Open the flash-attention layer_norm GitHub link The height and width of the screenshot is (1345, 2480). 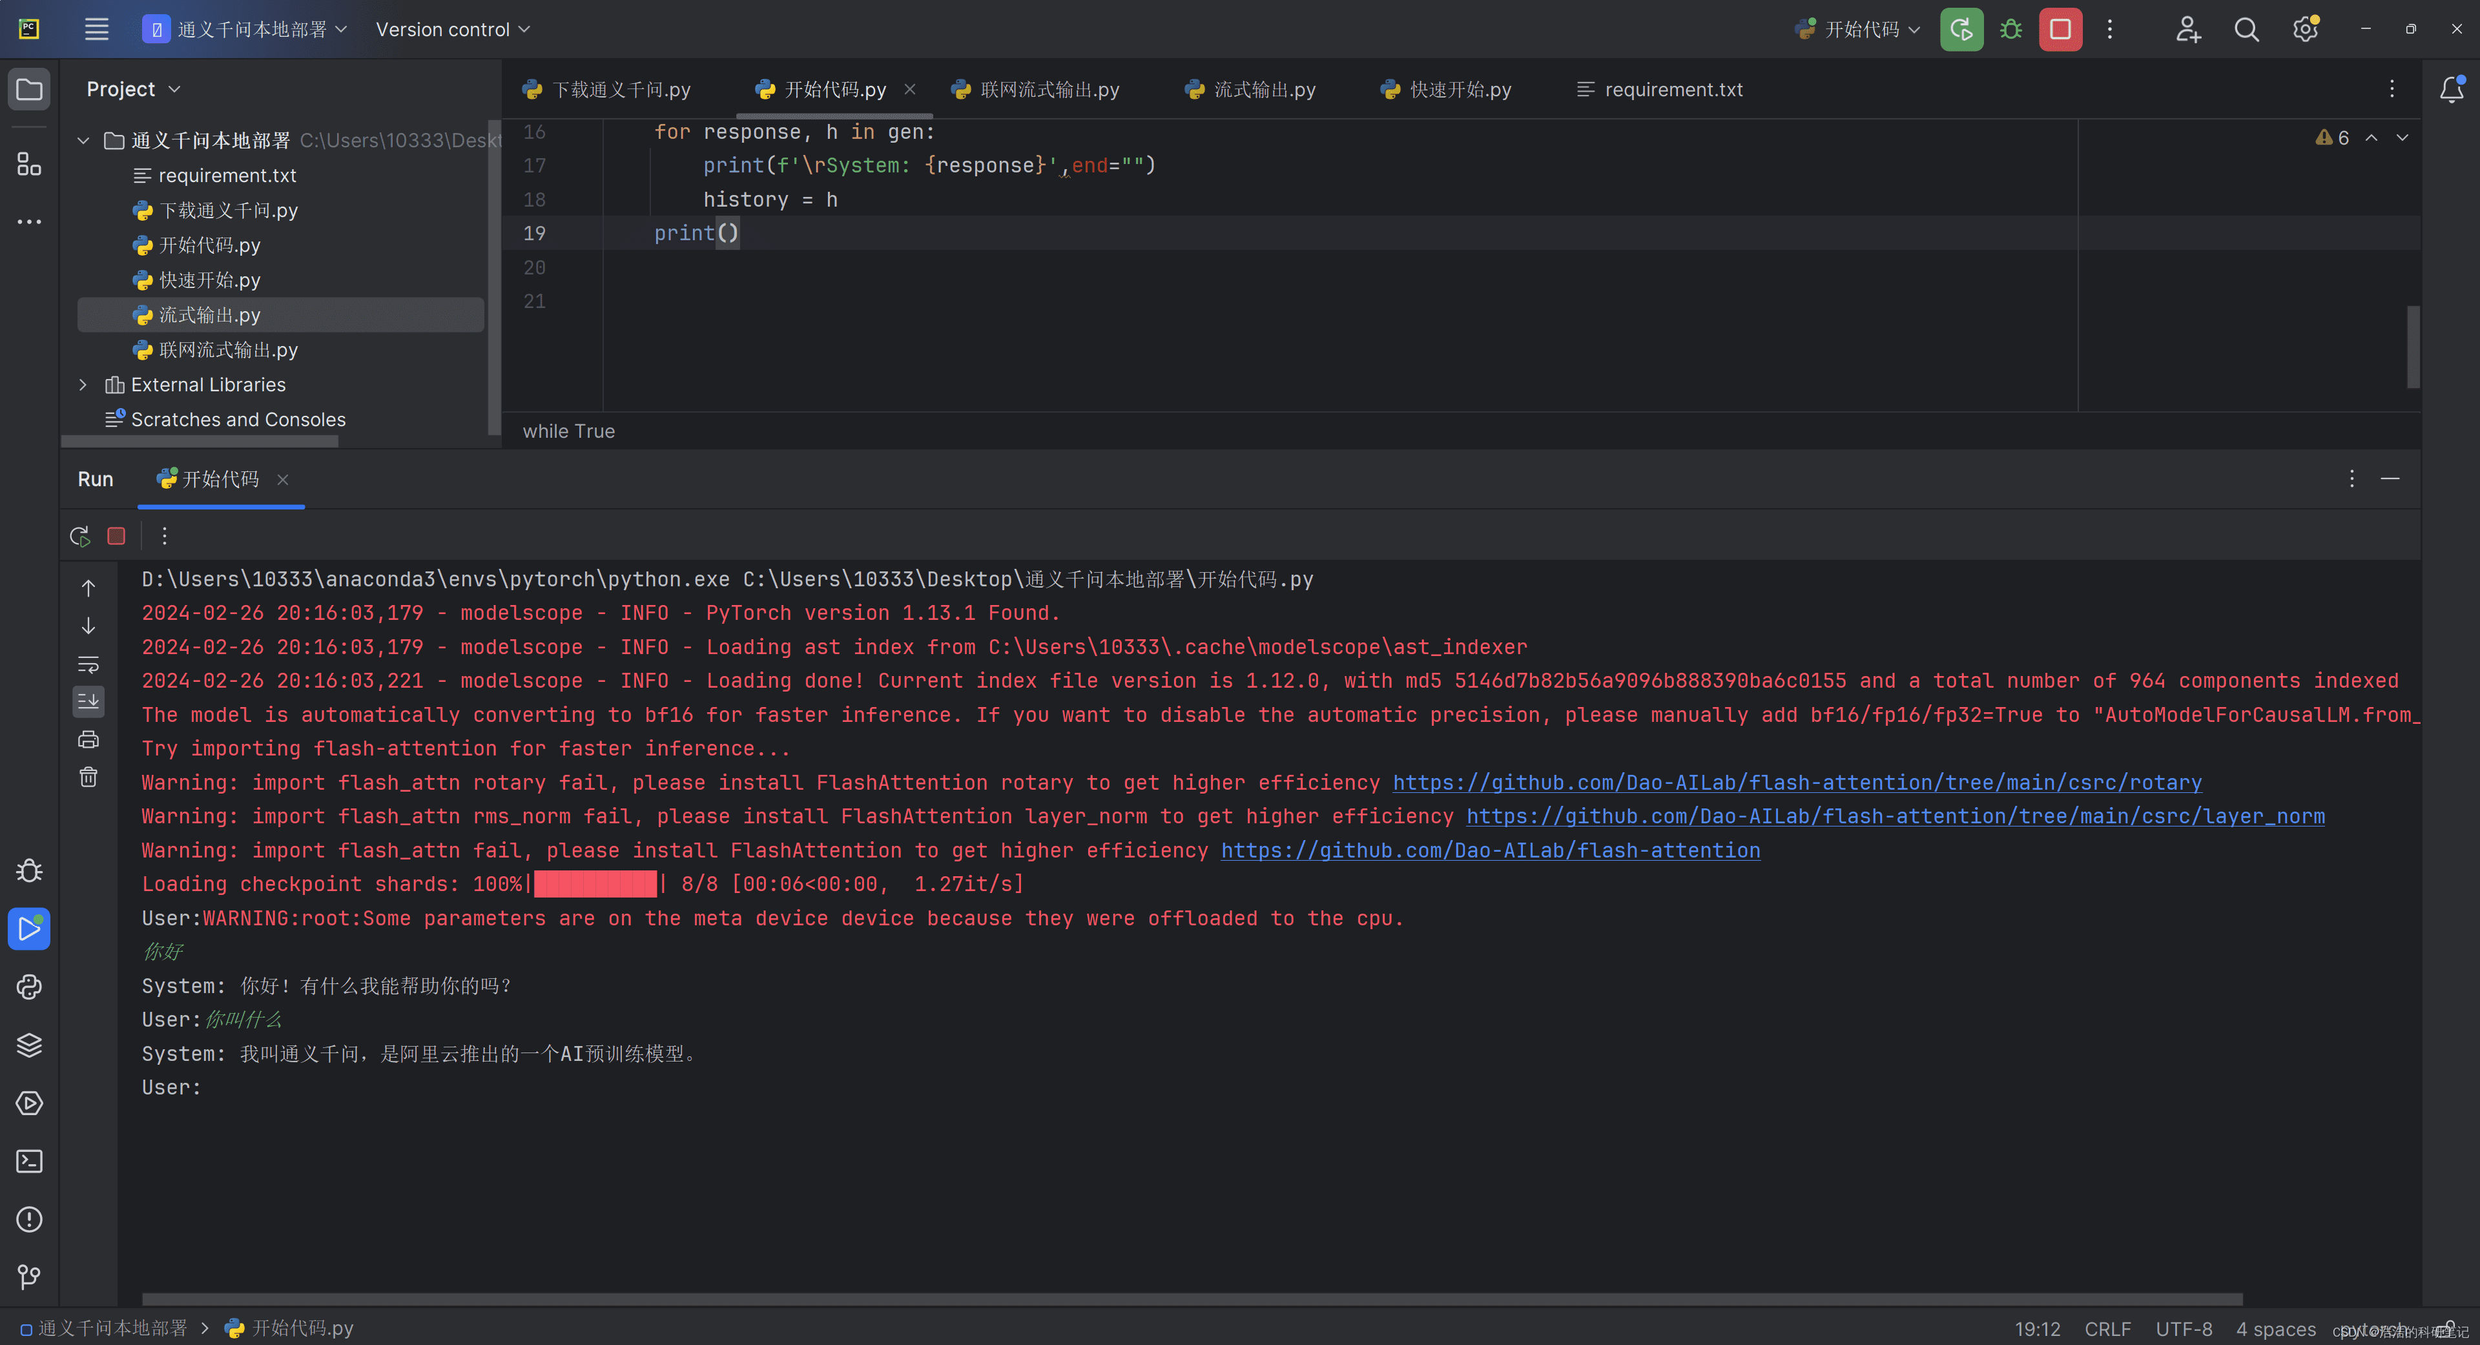pos(1896,816)
